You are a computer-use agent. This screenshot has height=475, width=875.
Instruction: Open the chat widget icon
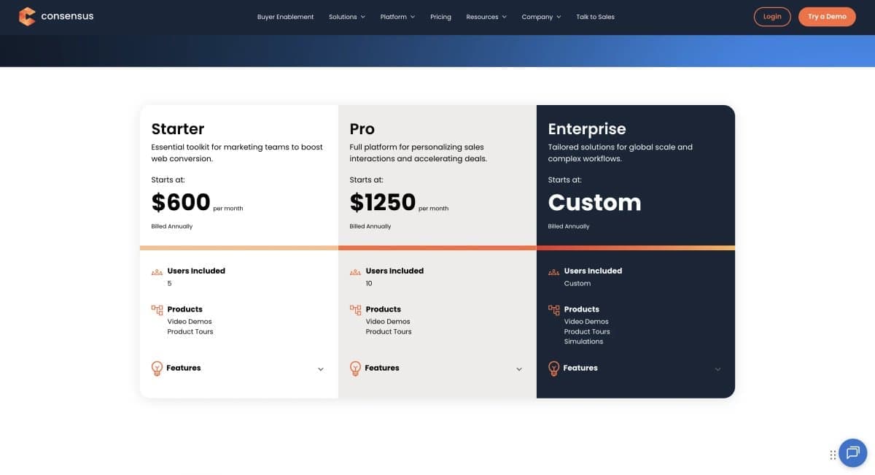852,452
